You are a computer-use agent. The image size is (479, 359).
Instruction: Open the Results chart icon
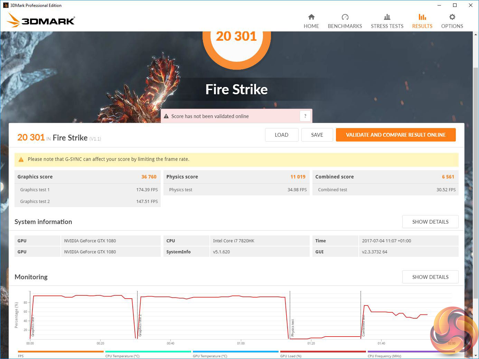[x=422, y=17]
